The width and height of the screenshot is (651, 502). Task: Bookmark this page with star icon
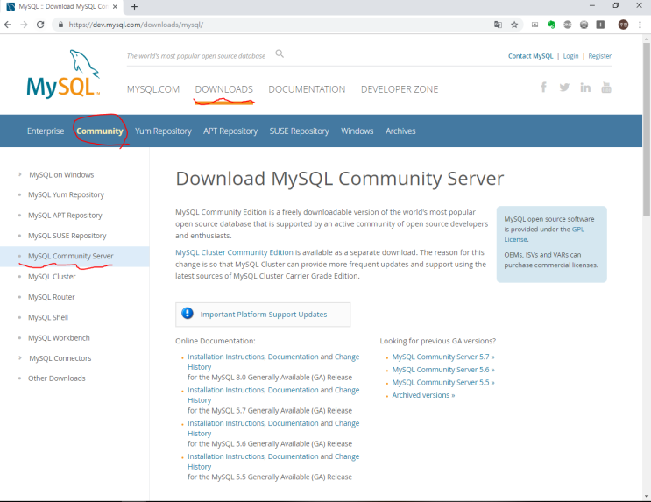[514, 25]
